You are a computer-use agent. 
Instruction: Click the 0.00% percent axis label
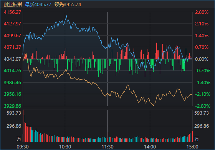(x=202, y=59)
